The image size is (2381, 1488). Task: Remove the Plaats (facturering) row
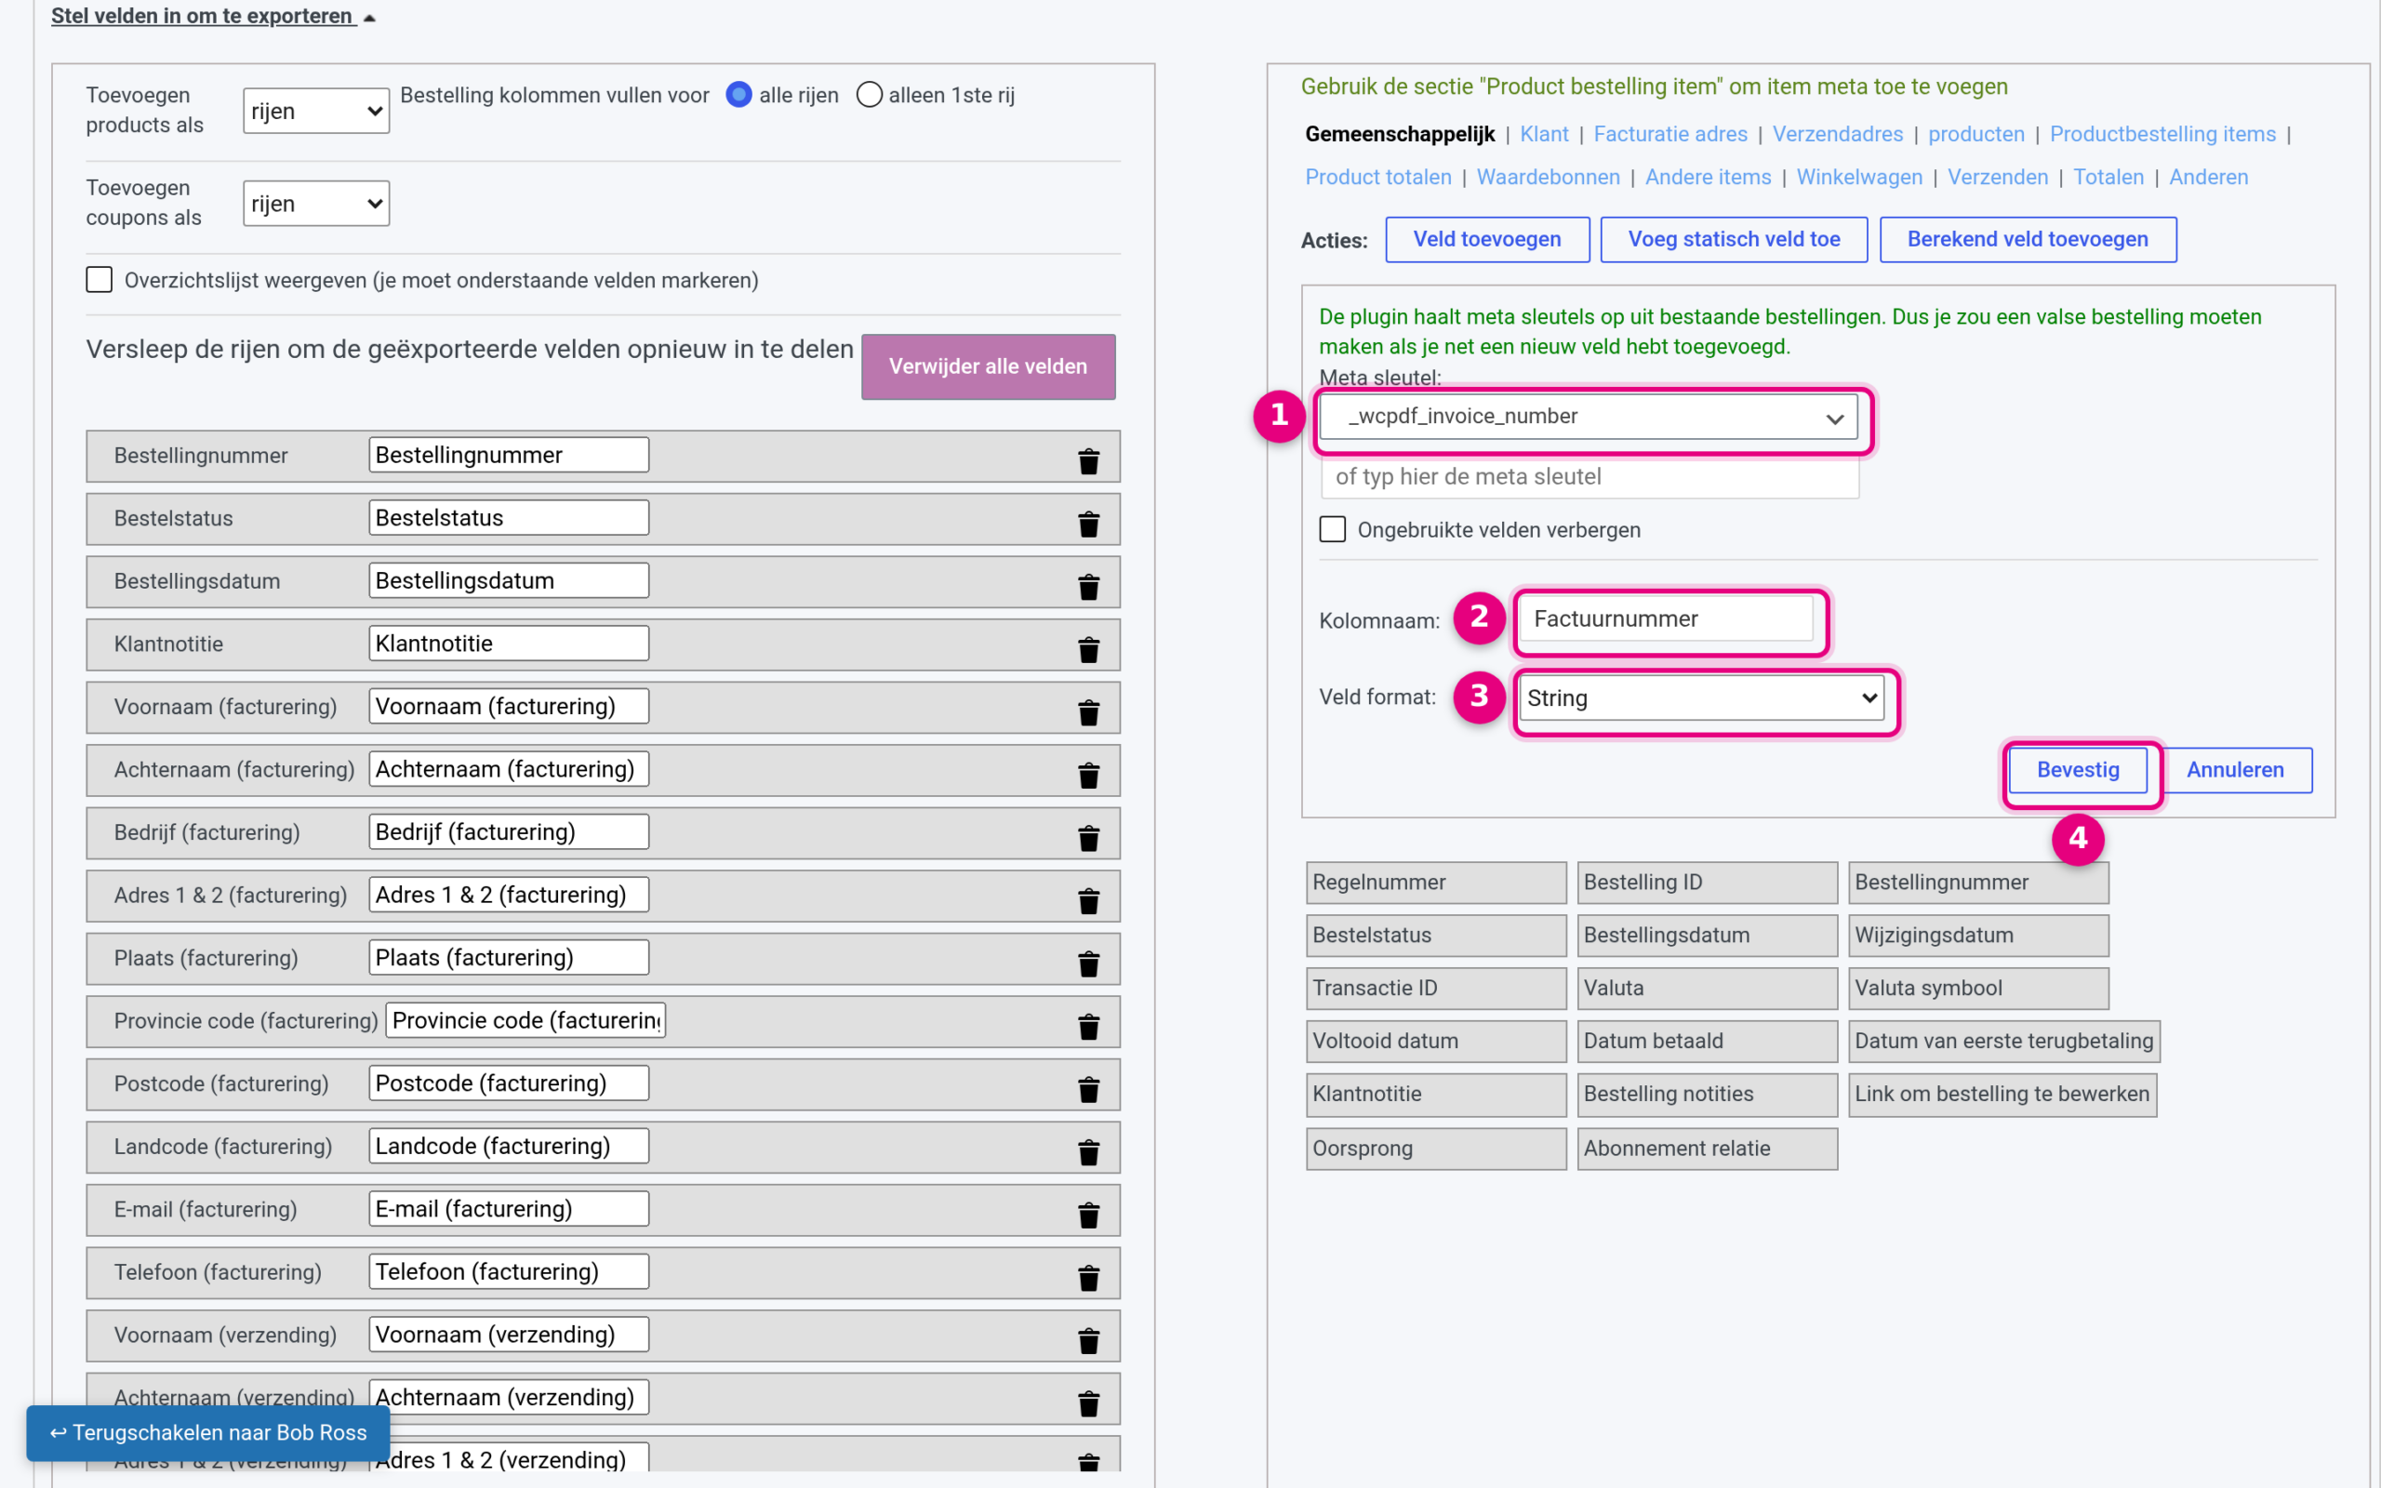click(1088, 963)
